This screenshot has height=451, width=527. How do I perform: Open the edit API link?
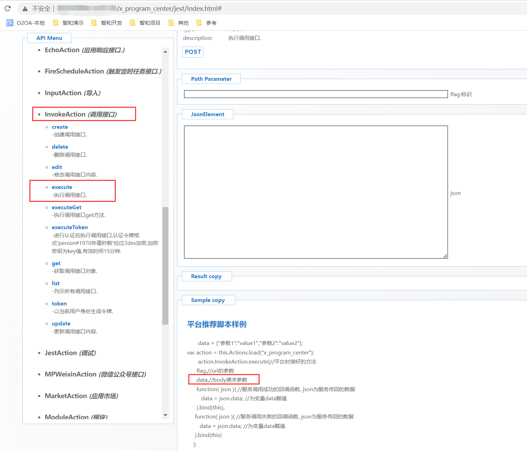[x=57, y=167]
